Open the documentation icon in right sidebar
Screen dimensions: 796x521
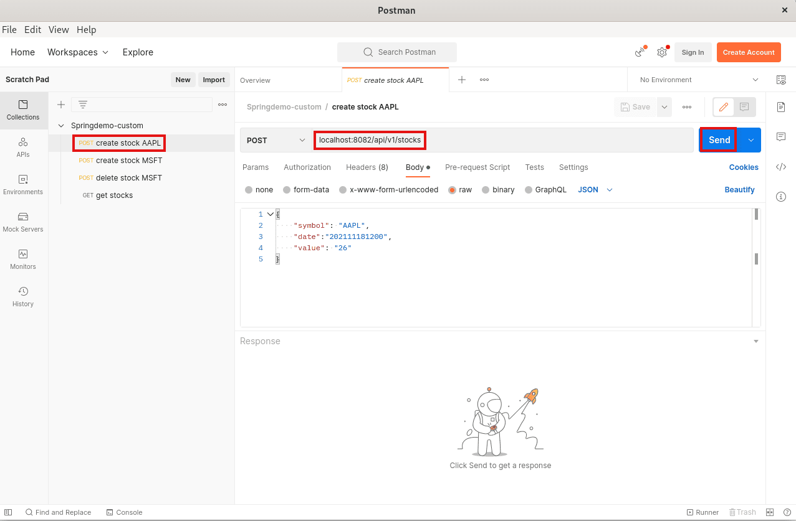(x=781, y=107)
